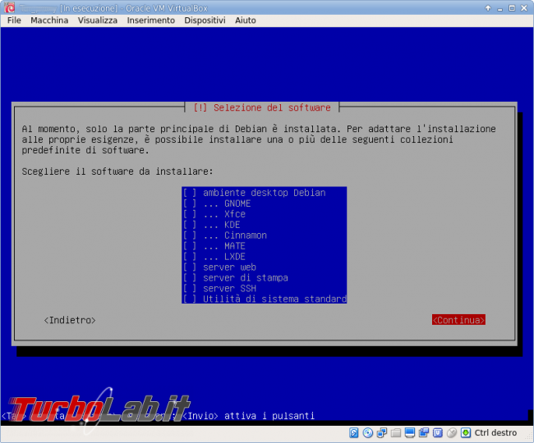
Task: Click 'Scegliere il software da installare:' text
Action: [117, 171]
